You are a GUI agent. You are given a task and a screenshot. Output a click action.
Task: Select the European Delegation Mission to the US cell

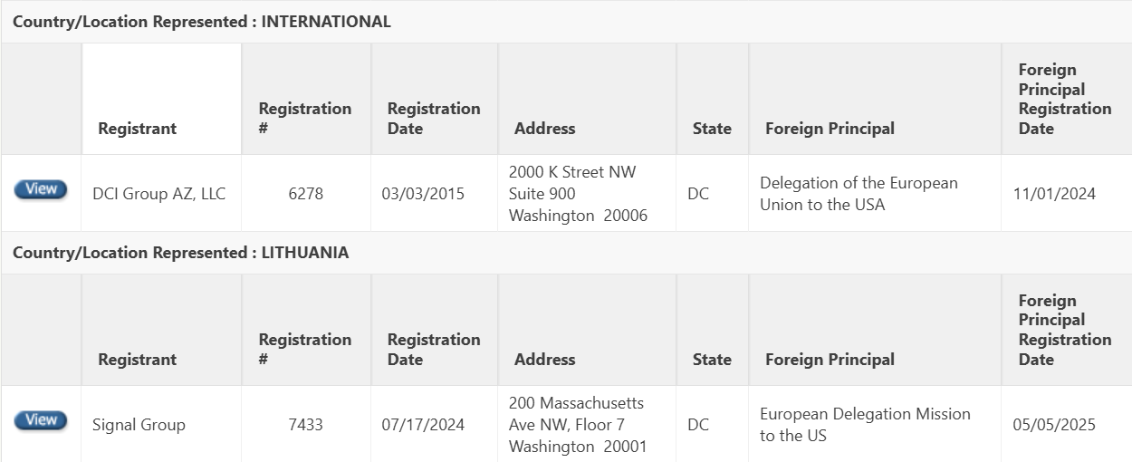pyautogui.click(x=875, y=424)
